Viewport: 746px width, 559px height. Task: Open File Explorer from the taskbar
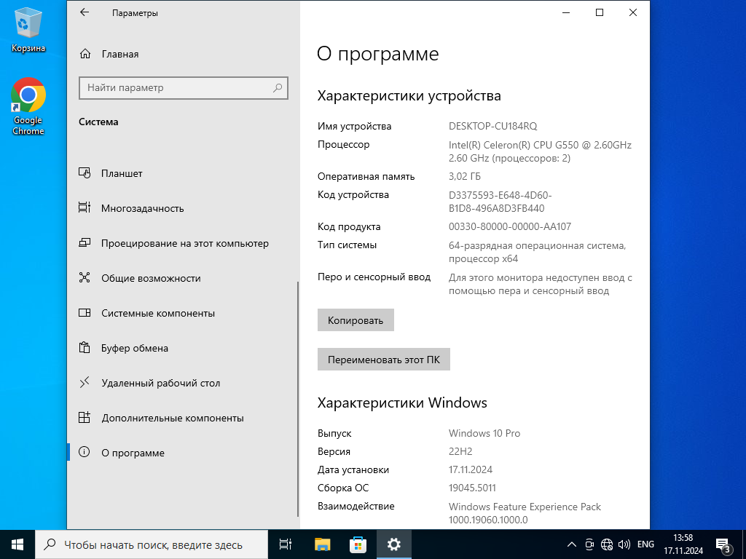(x=323, y=544)
